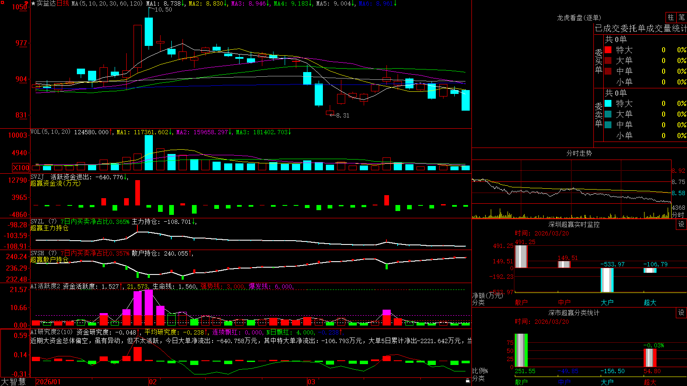Image resolution: width=687 pixels, height=386 pixels.
Task: Switch order view to 柱 bar mode
Action: 671,17
